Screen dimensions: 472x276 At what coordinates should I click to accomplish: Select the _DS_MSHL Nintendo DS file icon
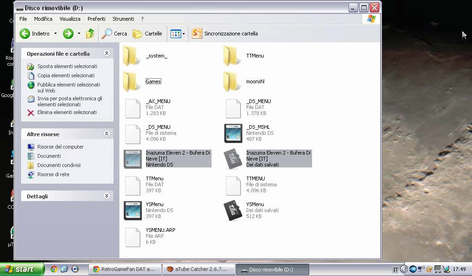click(x=233, y=134)
